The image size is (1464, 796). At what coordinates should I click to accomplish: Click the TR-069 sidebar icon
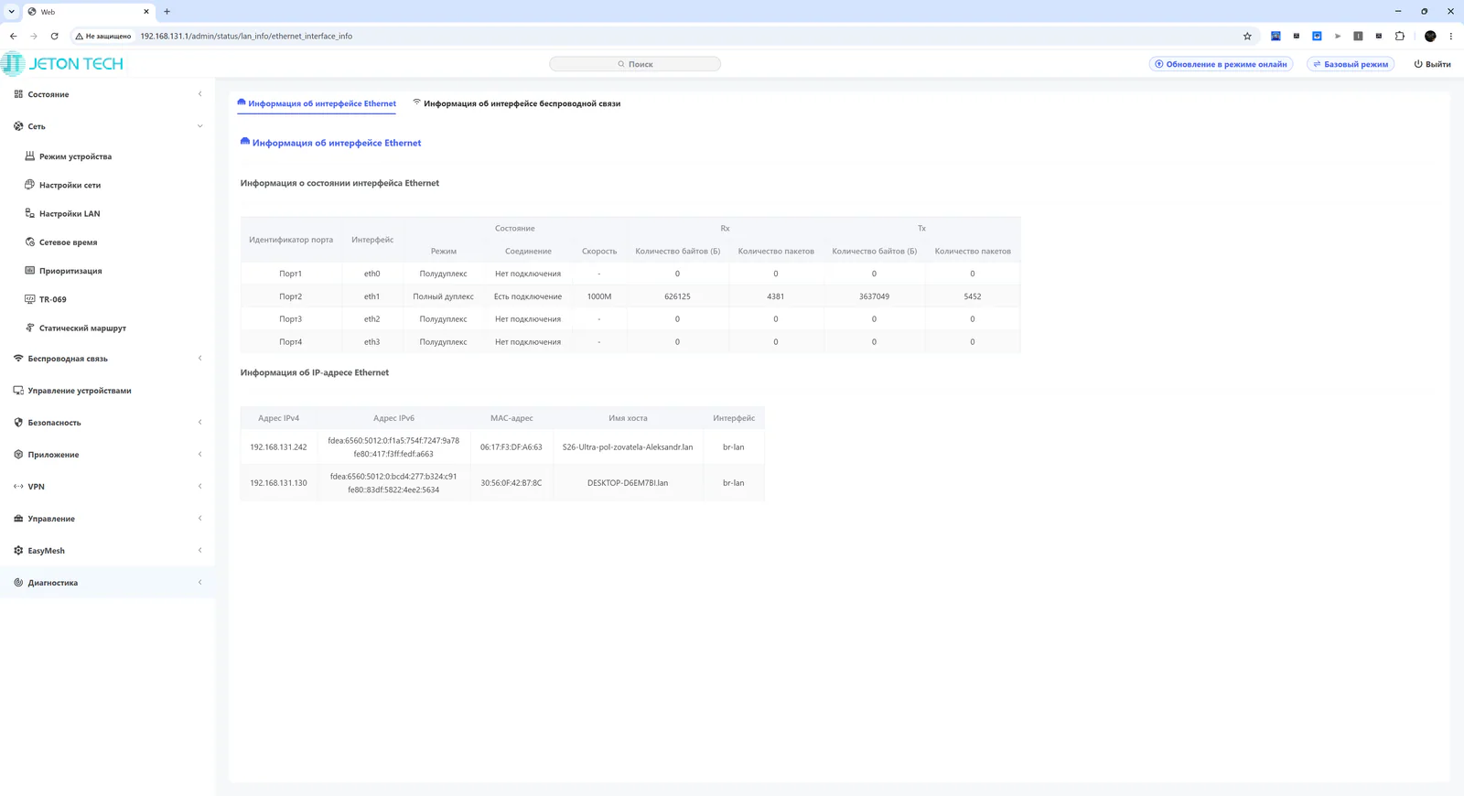point(29,299)
